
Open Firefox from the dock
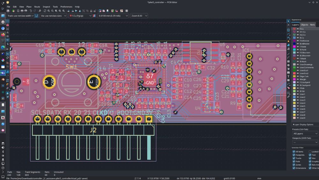pos(3,35)
